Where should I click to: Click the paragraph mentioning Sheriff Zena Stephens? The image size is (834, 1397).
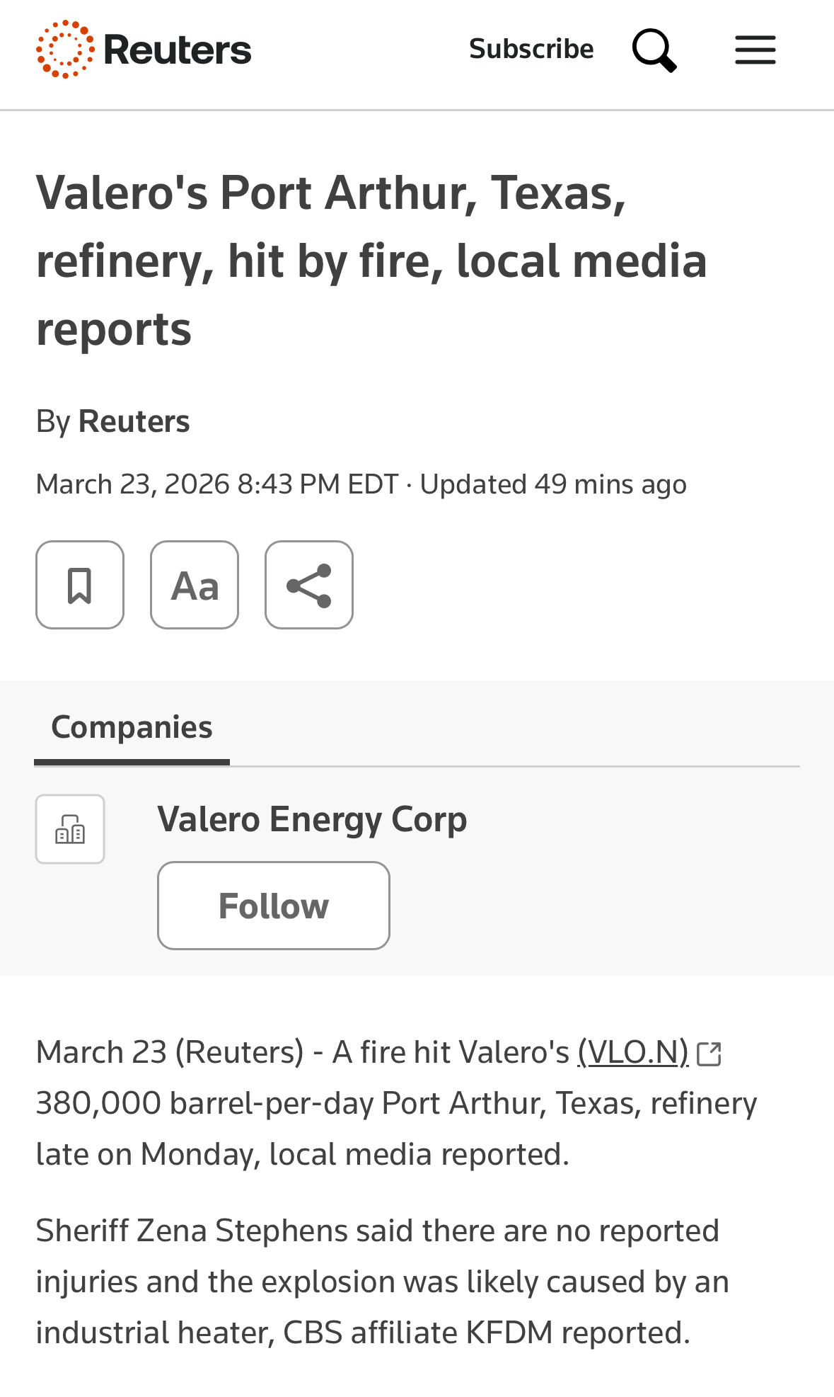(x=382, y=1282)
